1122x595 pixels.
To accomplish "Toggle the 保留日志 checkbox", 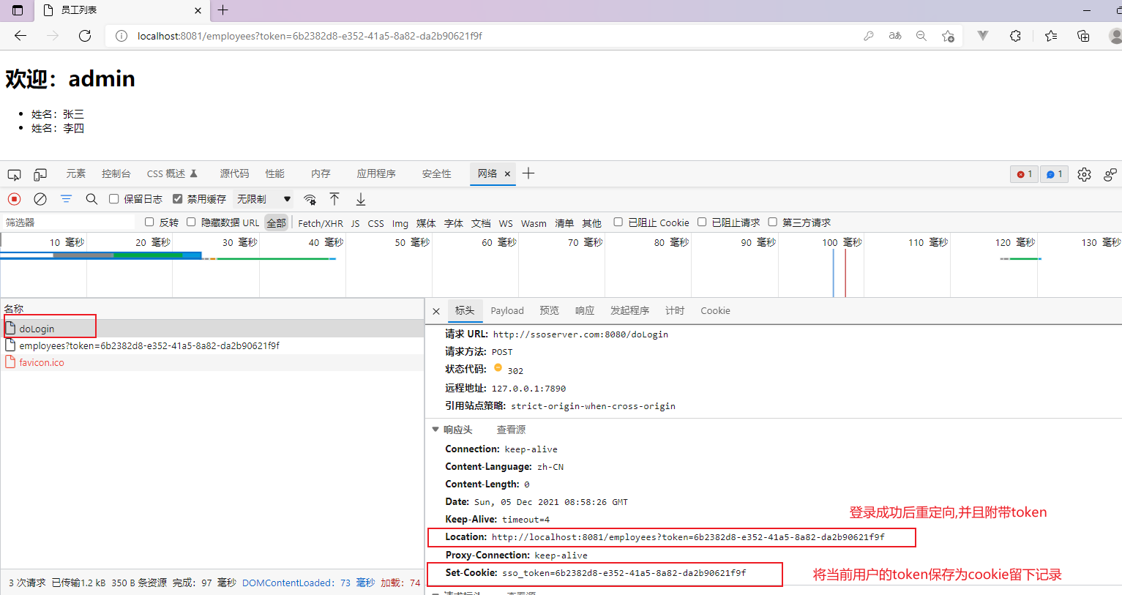I will (x=114, y=199).
